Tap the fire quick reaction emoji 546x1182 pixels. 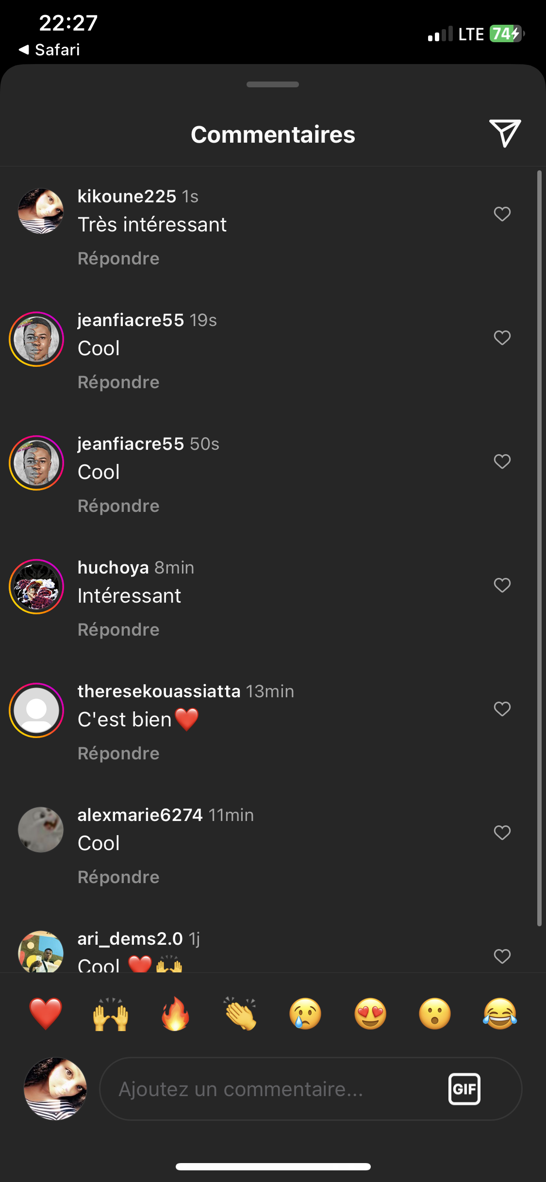[x=175, y=1014]
